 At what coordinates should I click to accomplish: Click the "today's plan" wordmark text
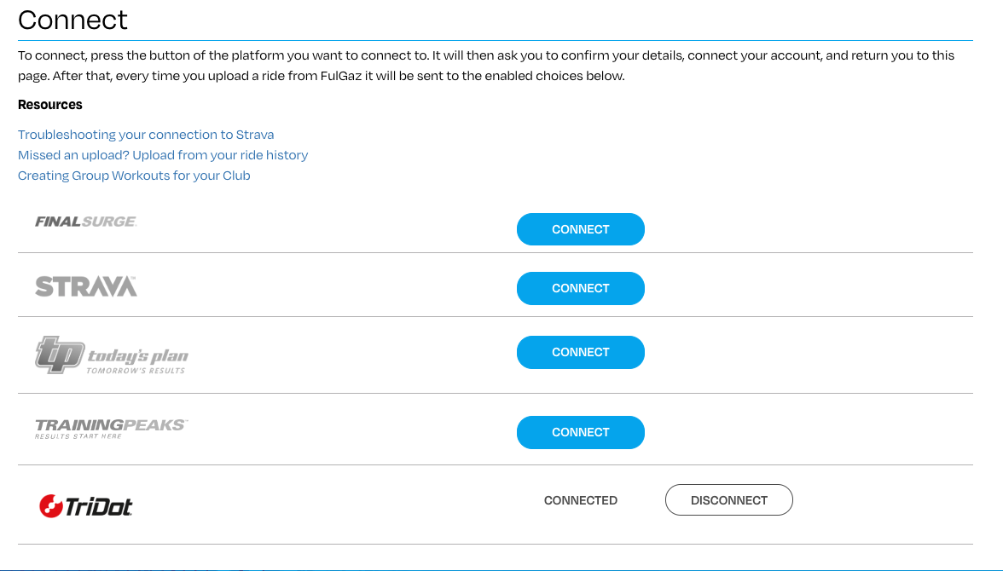(x=137, y=356)
